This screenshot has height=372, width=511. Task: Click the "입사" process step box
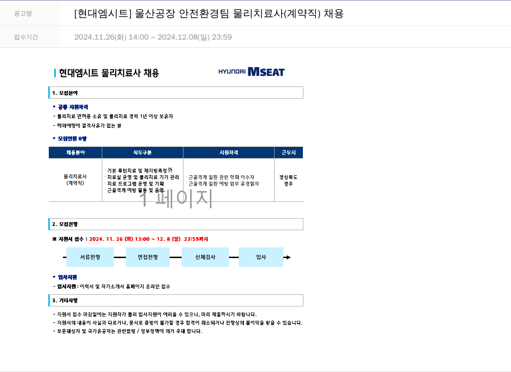point(261,257)
